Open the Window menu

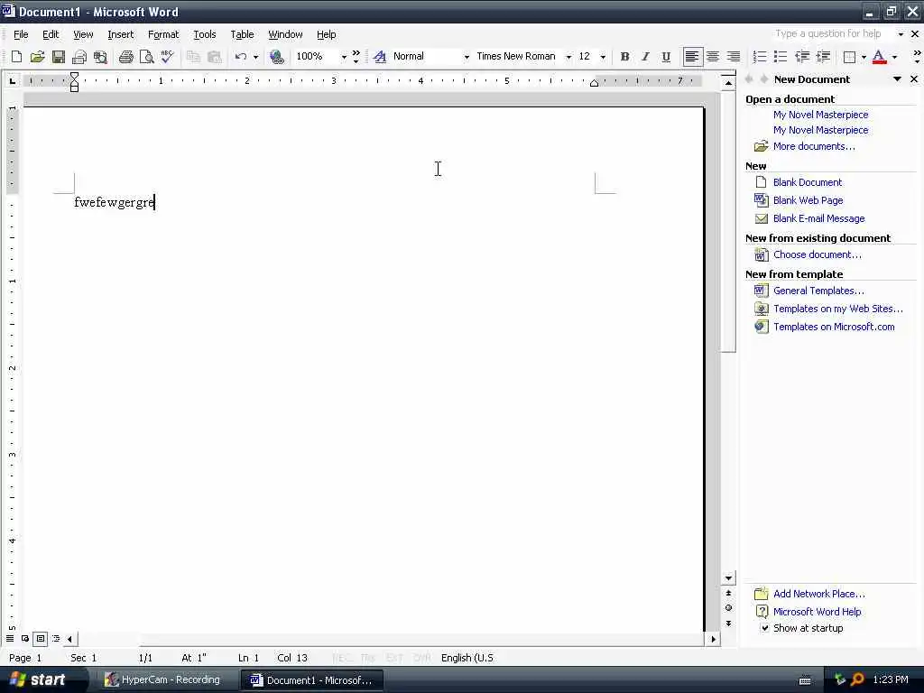coord(285,34)
